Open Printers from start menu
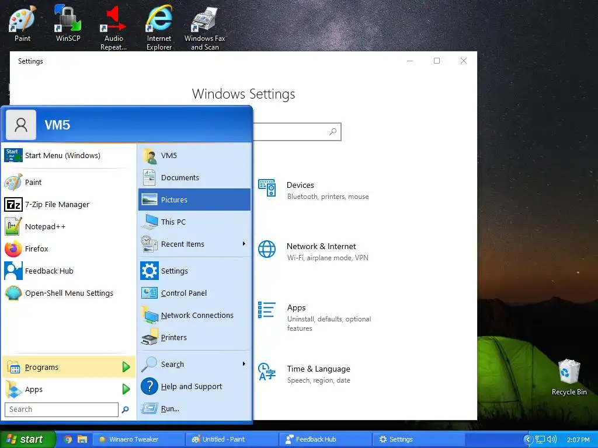The image size is (598, 448). (x=194, y=337)
